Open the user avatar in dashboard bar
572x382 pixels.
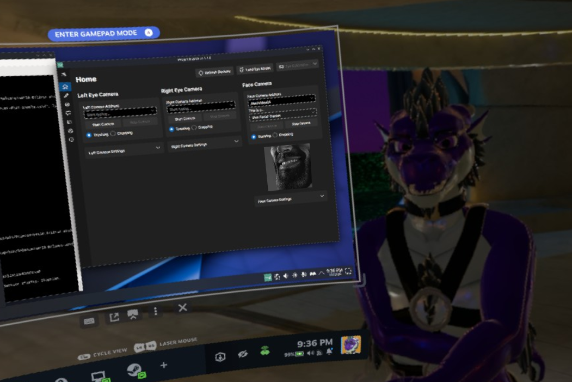pyautogui.click(x=351, y=345)
